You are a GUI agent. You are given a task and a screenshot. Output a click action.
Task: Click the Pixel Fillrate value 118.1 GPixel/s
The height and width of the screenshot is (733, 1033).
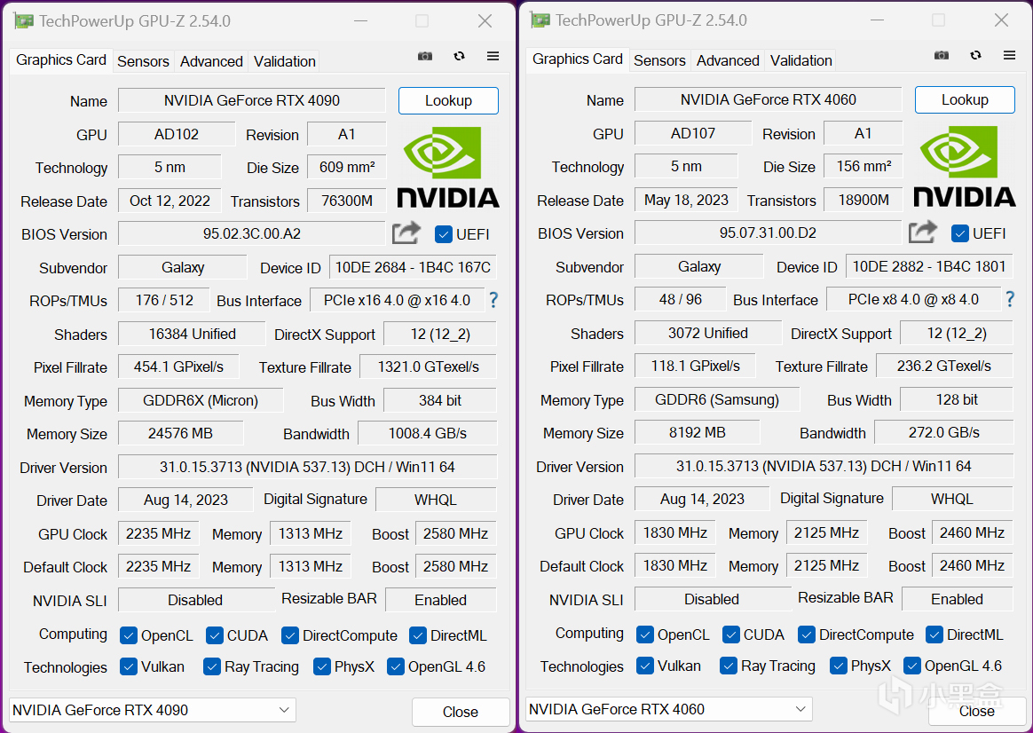tap(695, 366)
